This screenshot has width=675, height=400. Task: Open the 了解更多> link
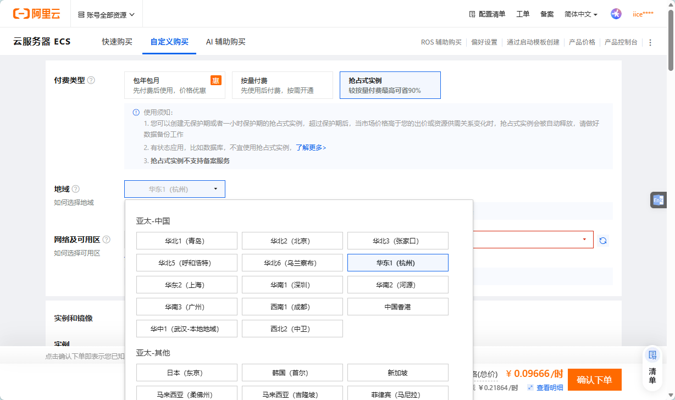tap(311, 148)
